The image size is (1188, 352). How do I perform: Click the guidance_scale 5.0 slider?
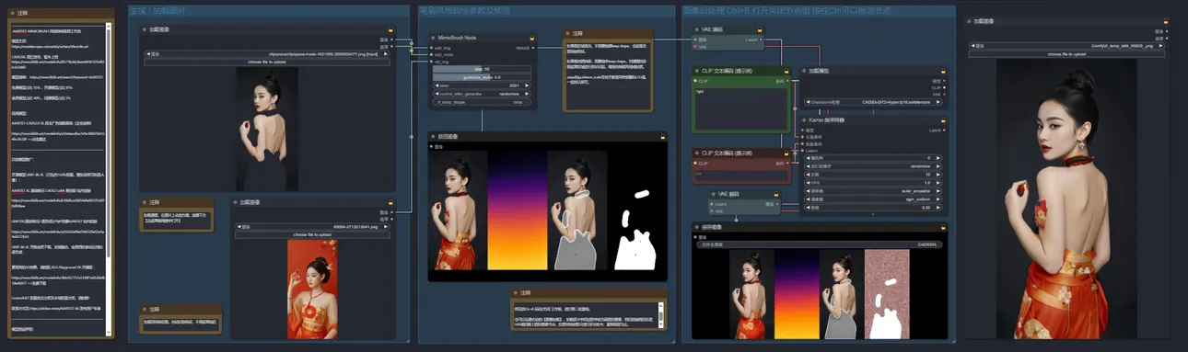click(483, 76)
